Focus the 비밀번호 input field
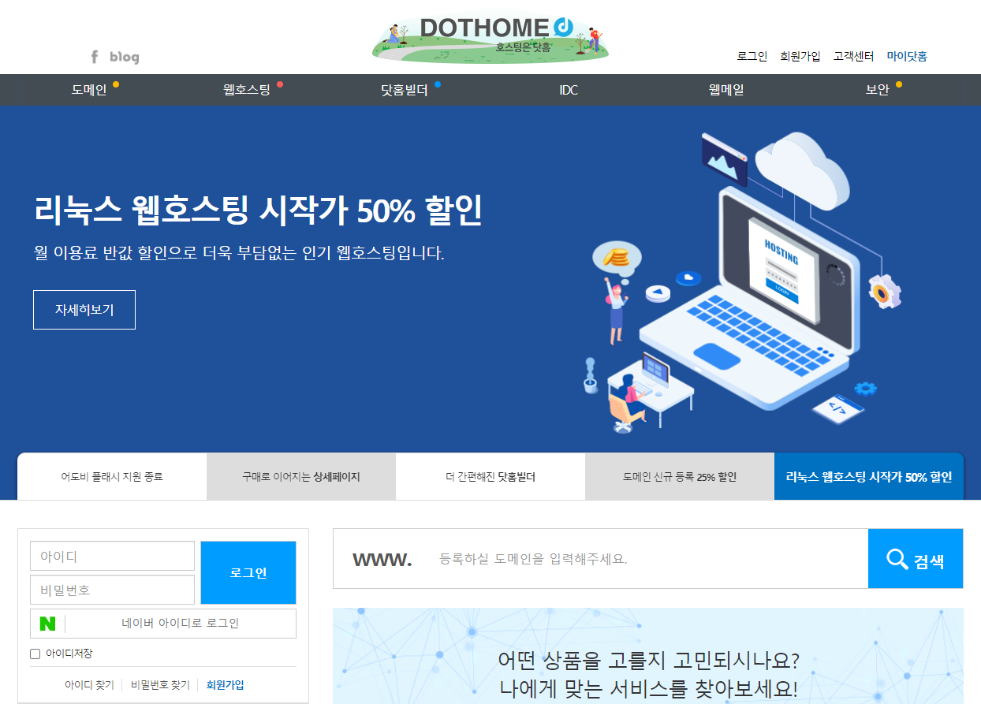This screenshot has width=981, height=704. pyautogui.click(x=112, y=590)
